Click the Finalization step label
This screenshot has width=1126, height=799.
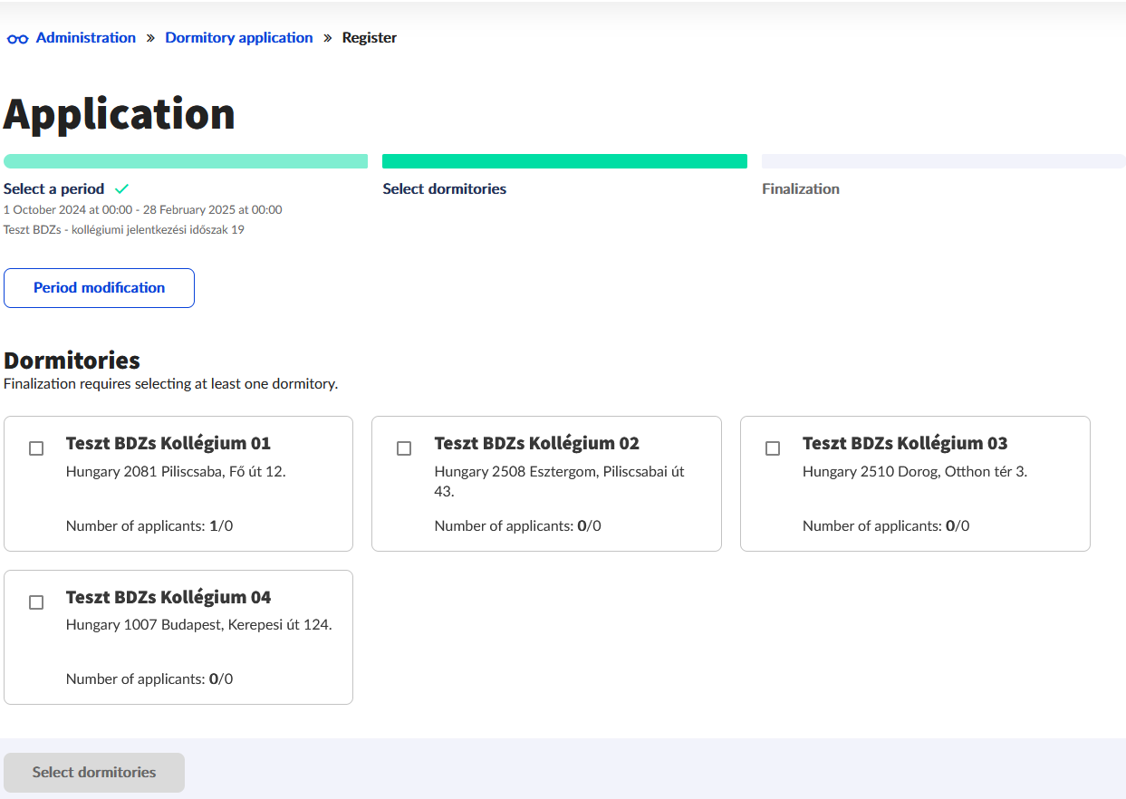tap(800, 189)
